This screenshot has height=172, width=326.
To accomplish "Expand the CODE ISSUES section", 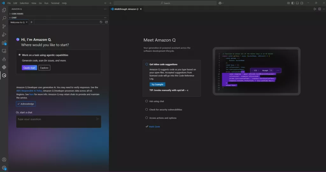I will coord(17,14).
